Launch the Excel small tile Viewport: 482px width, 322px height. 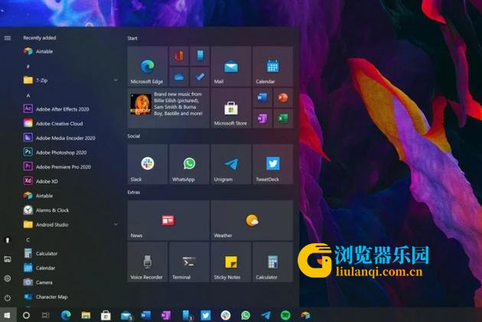283,119
